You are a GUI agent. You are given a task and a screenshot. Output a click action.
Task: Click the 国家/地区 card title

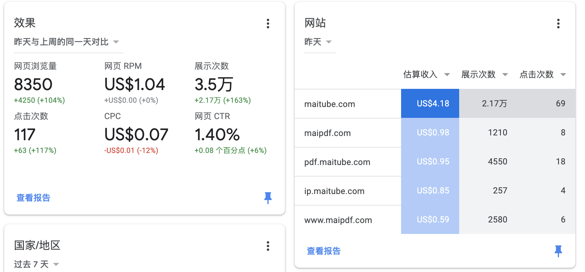click(x=37, y=245)
